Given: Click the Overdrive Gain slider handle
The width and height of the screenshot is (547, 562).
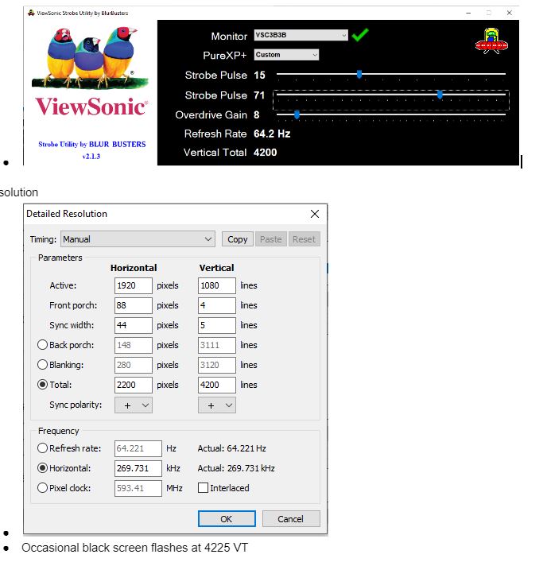Looking at the screenshot, I should (297, 114).
